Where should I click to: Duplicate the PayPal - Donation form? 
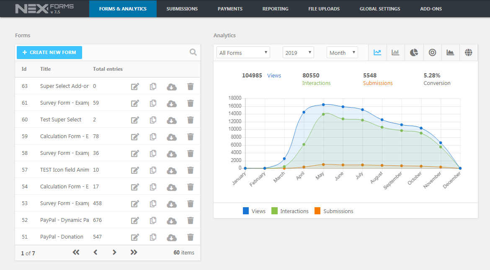153,237
